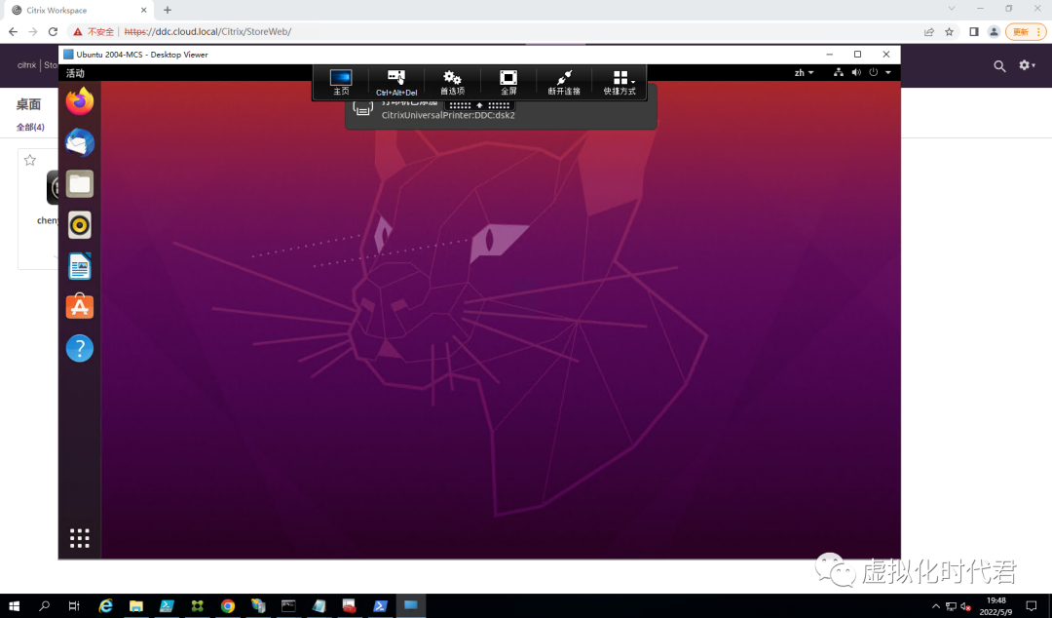
Task: Bookmark this page with the star icon
Action: tap(950, 31)
